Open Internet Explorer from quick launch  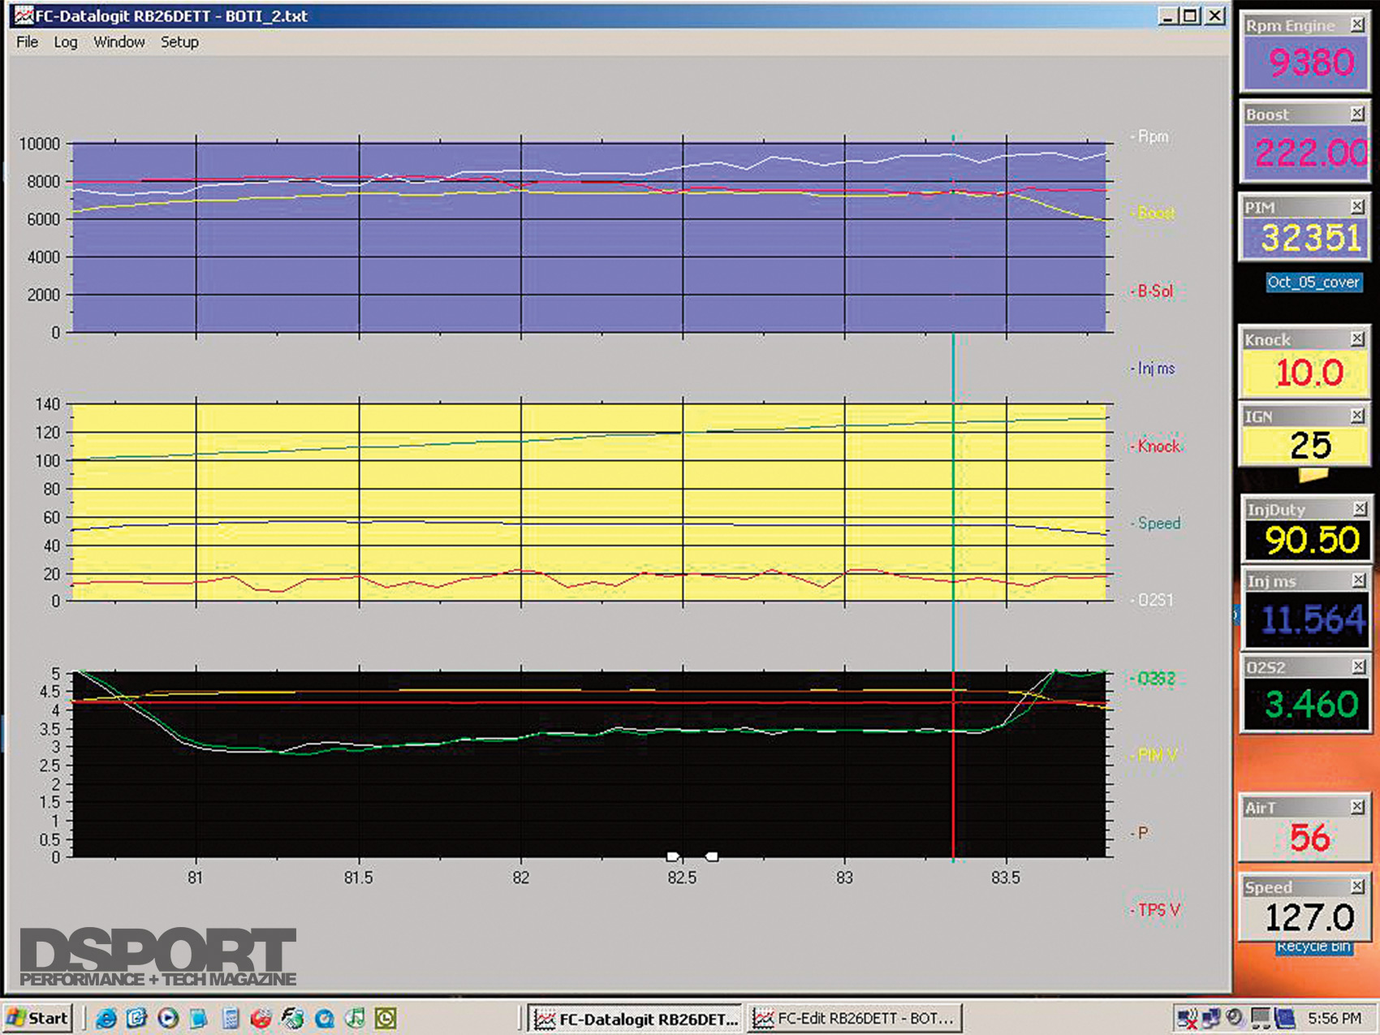click(106, 1018)
